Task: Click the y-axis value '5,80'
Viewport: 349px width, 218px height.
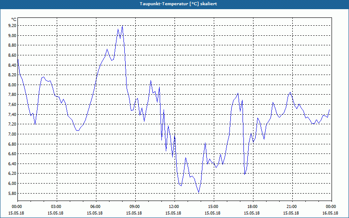Action: [x=12, y=193]
